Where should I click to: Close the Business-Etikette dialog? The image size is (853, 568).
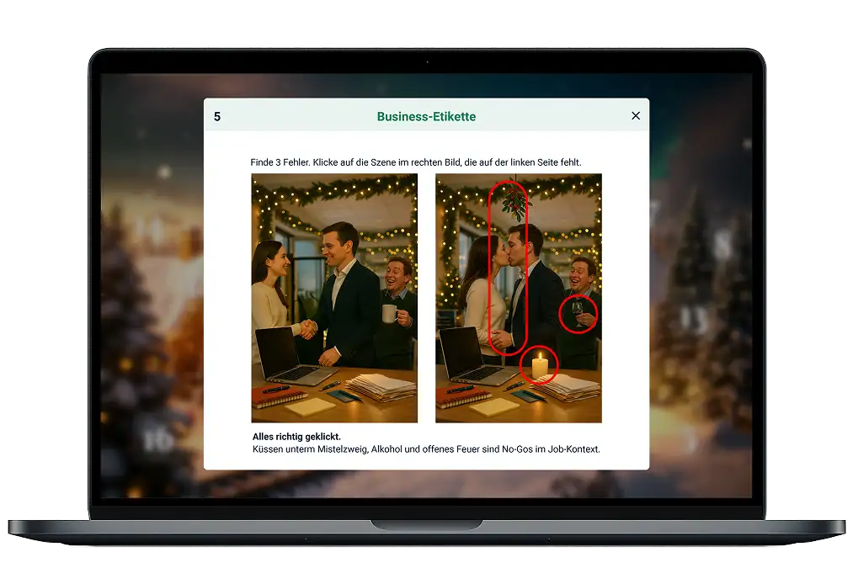(x=636, y=116)
